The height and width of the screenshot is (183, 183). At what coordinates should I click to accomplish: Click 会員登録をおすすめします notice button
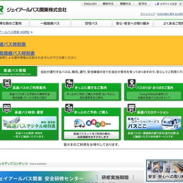coord(91,135)
